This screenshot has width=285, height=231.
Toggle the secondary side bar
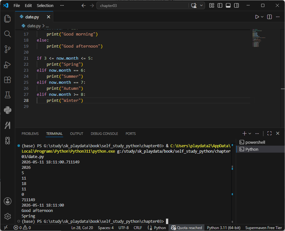click(x=236, y=6)
